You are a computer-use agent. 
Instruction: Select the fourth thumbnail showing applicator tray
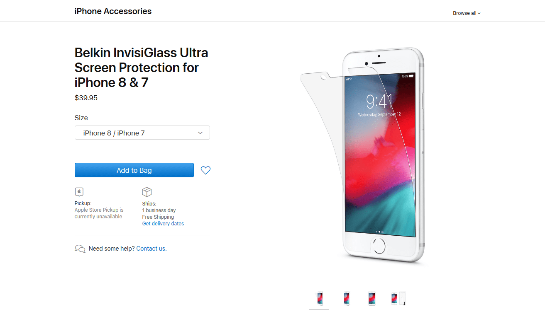[398, 298]
